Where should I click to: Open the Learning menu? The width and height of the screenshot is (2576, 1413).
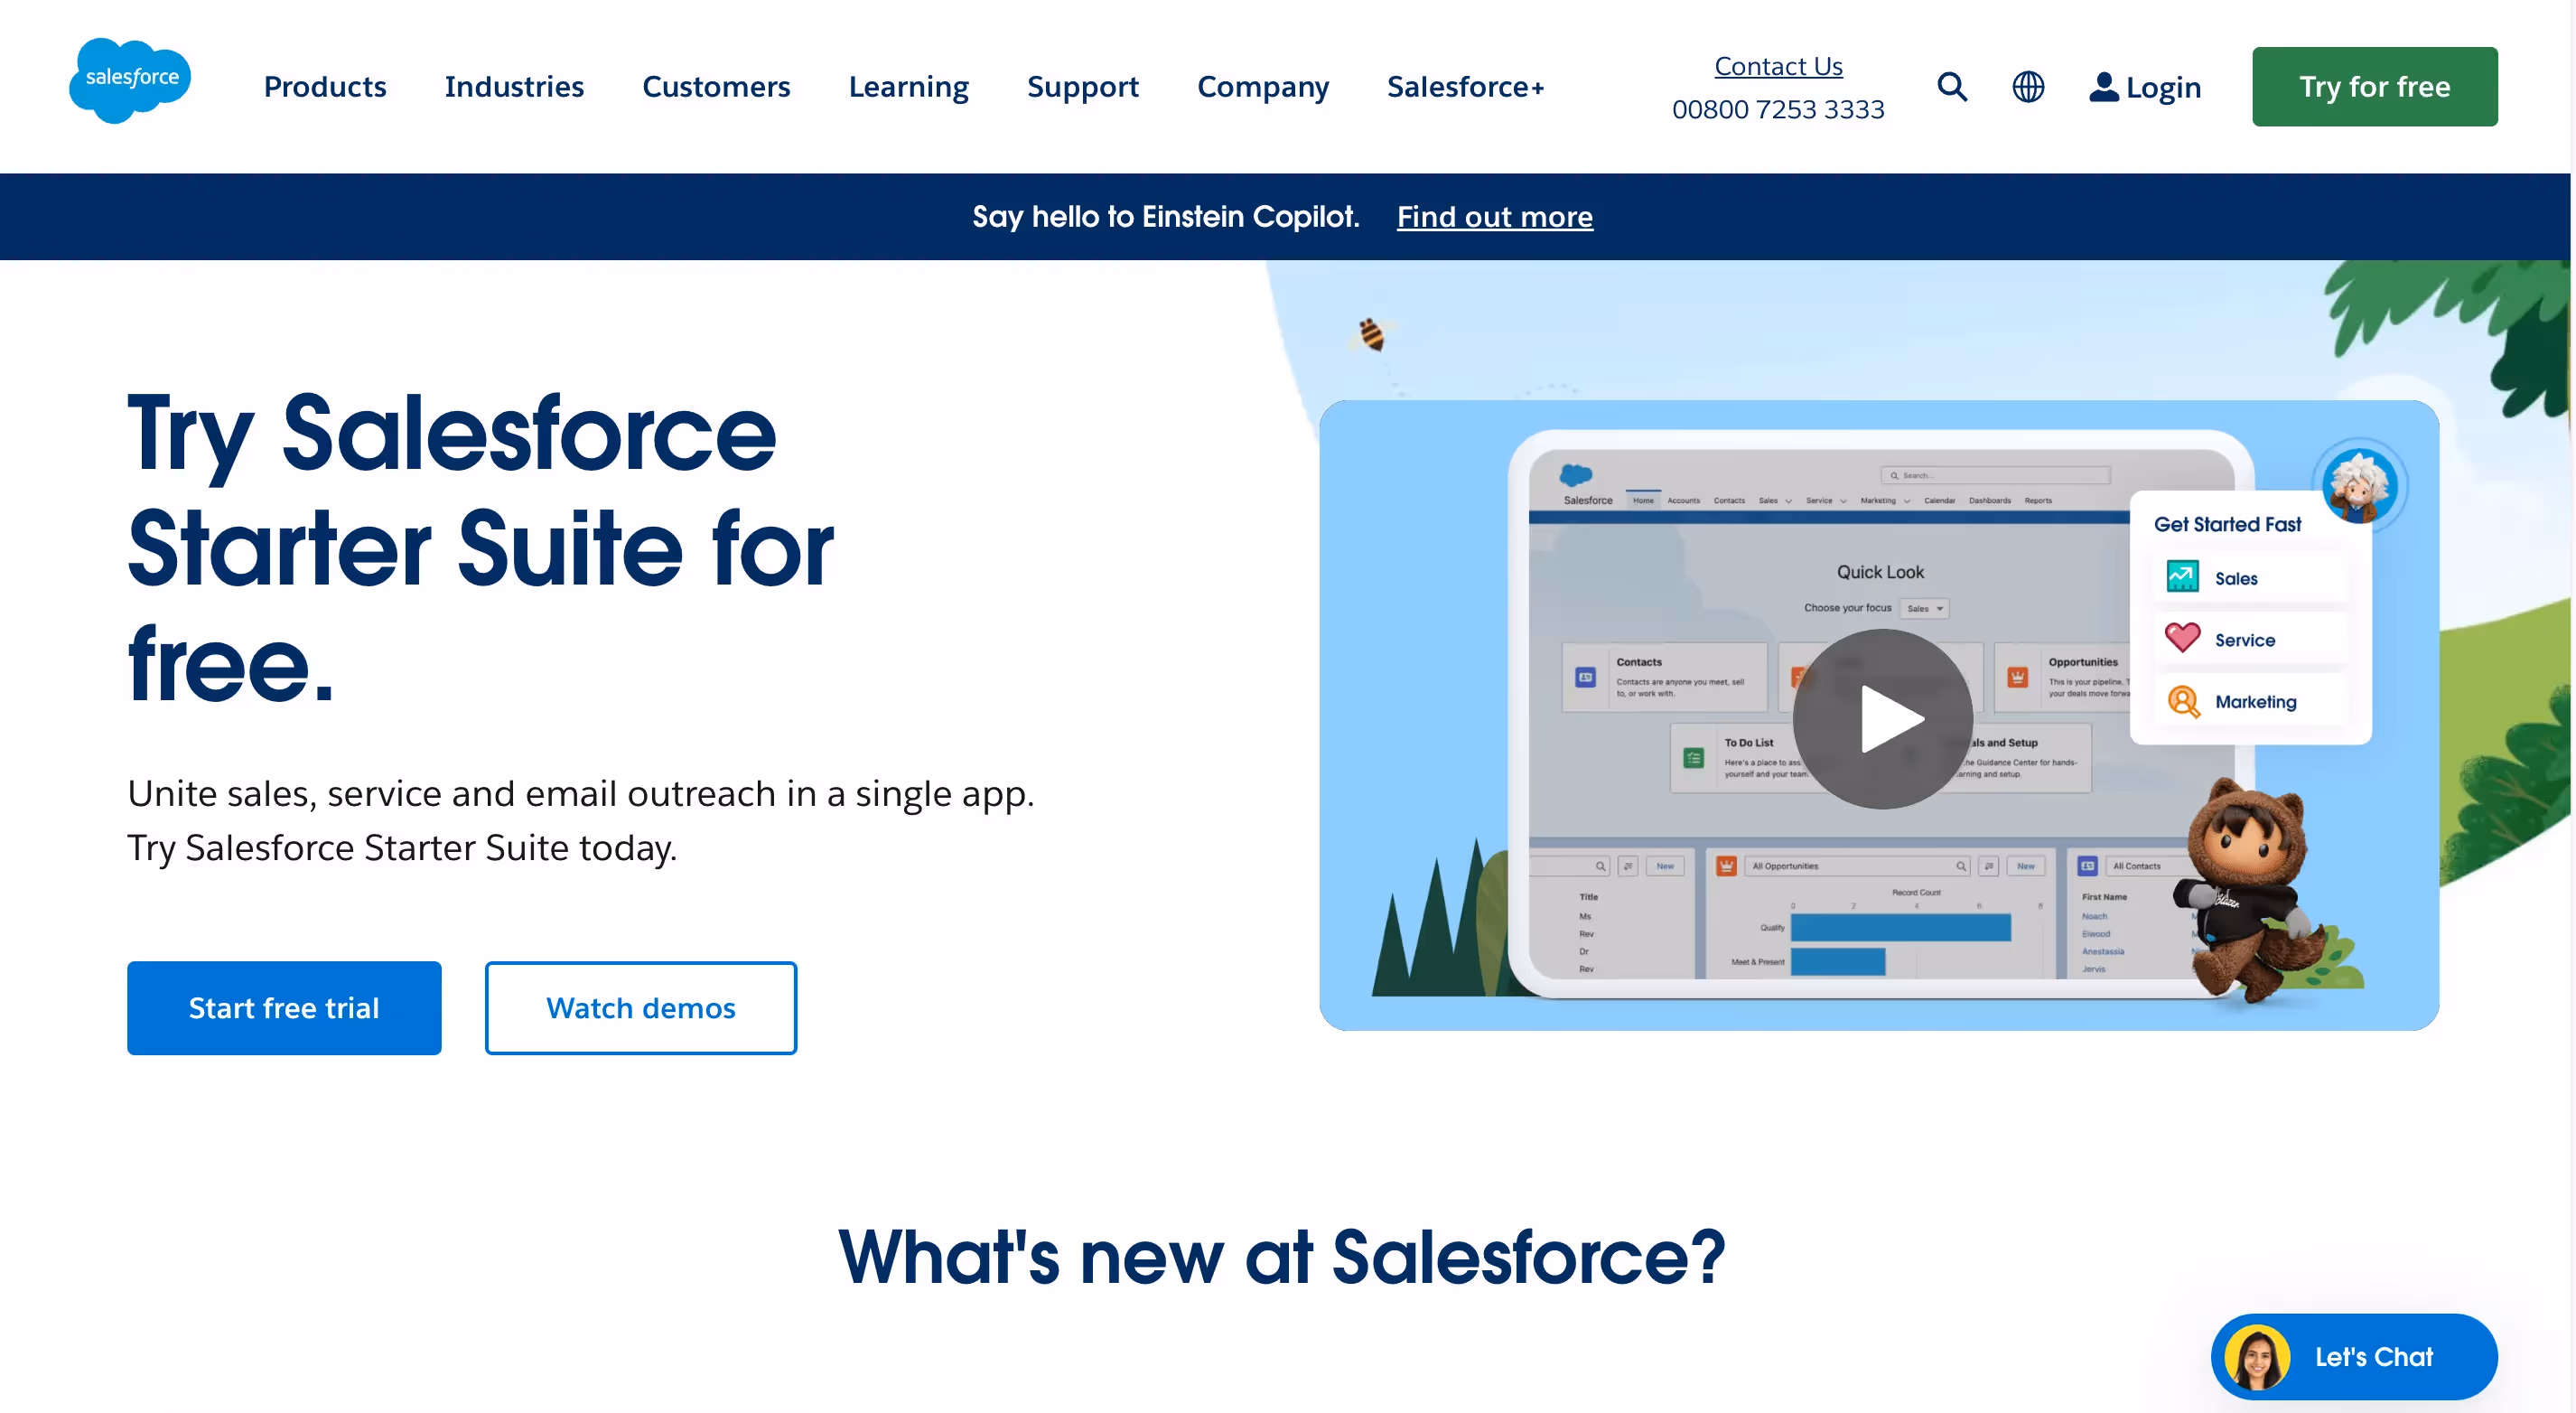(908, 87)
